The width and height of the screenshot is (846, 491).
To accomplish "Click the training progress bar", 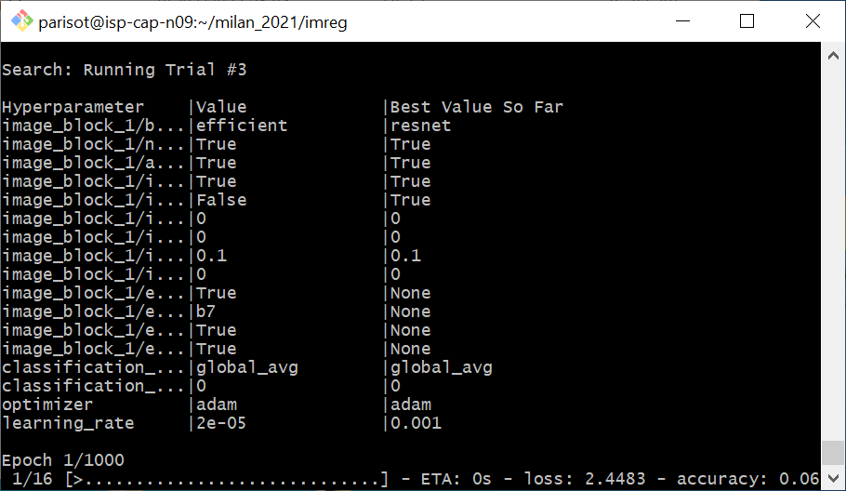I will click(x=227, y=479).
